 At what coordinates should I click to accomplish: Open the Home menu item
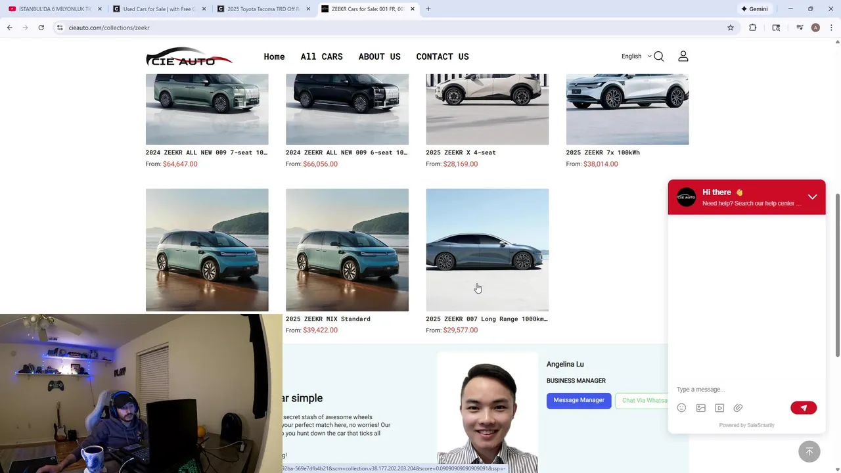click(274, 56)
